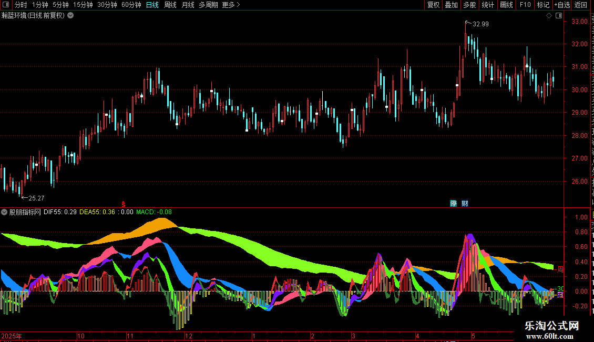594x342 pixels.
Task: Select the 30分钟 period
Action: click(x=107, y=5)
